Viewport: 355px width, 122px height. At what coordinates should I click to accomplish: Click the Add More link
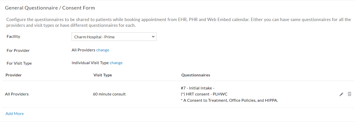[15, 113]
